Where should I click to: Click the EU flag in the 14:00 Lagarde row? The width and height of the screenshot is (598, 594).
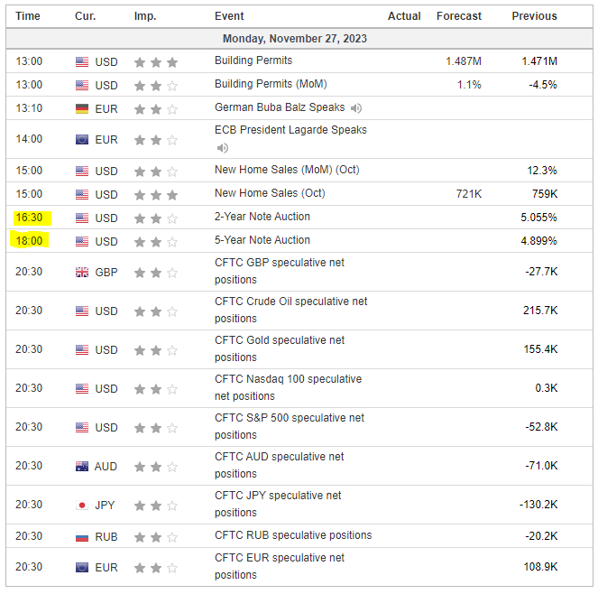click(83, 140)
